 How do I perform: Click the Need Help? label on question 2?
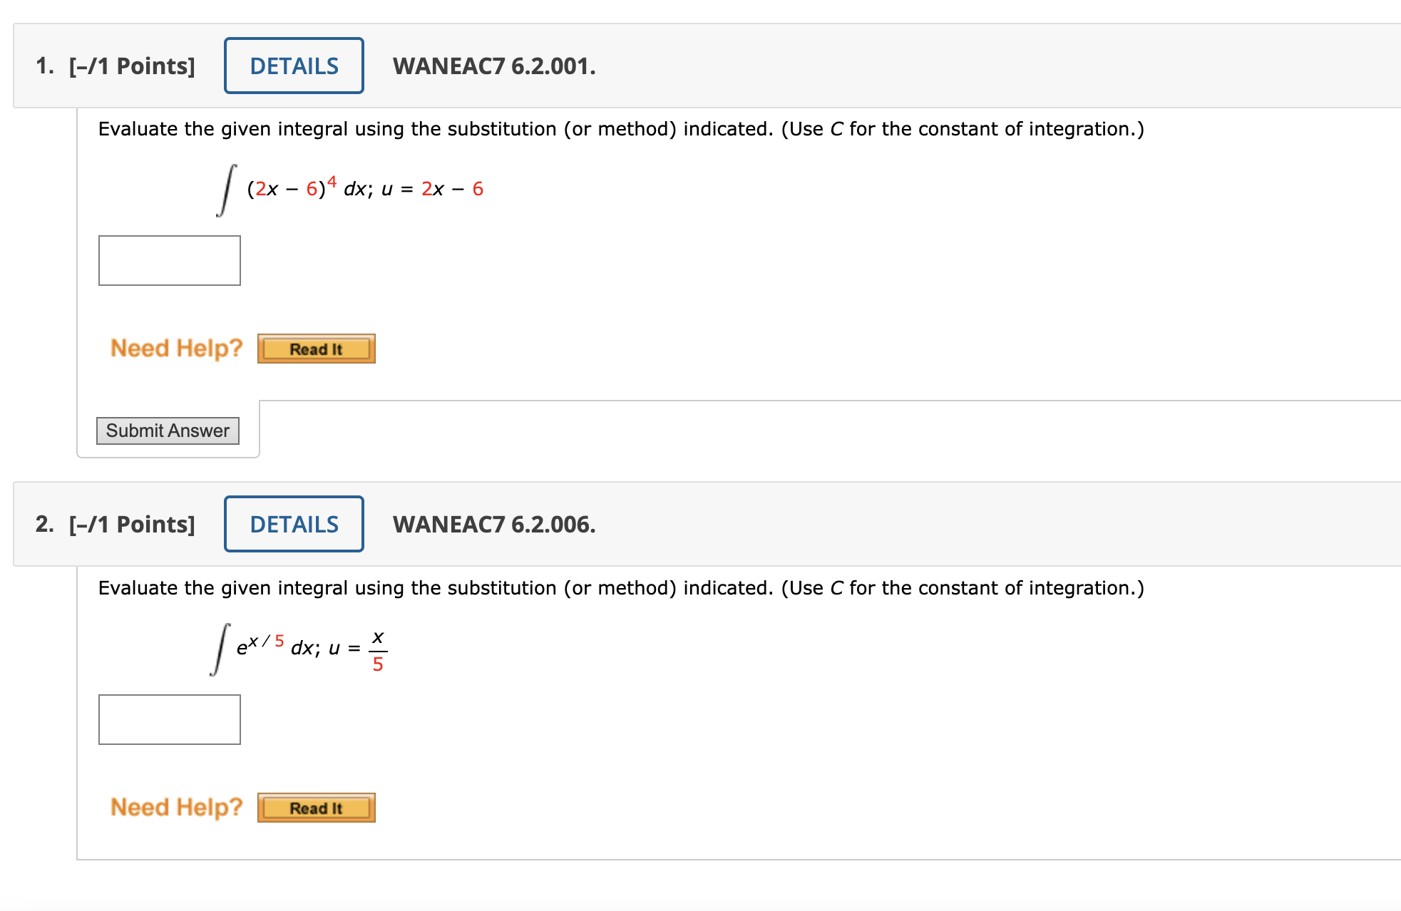click(176, 806)
